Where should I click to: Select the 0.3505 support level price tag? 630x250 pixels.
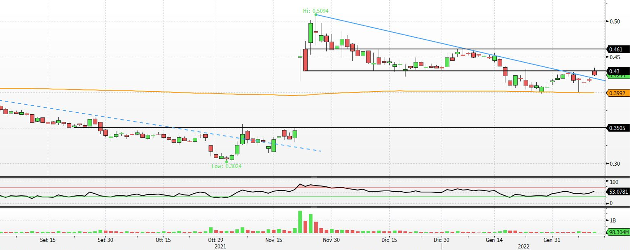coord(618,128)
